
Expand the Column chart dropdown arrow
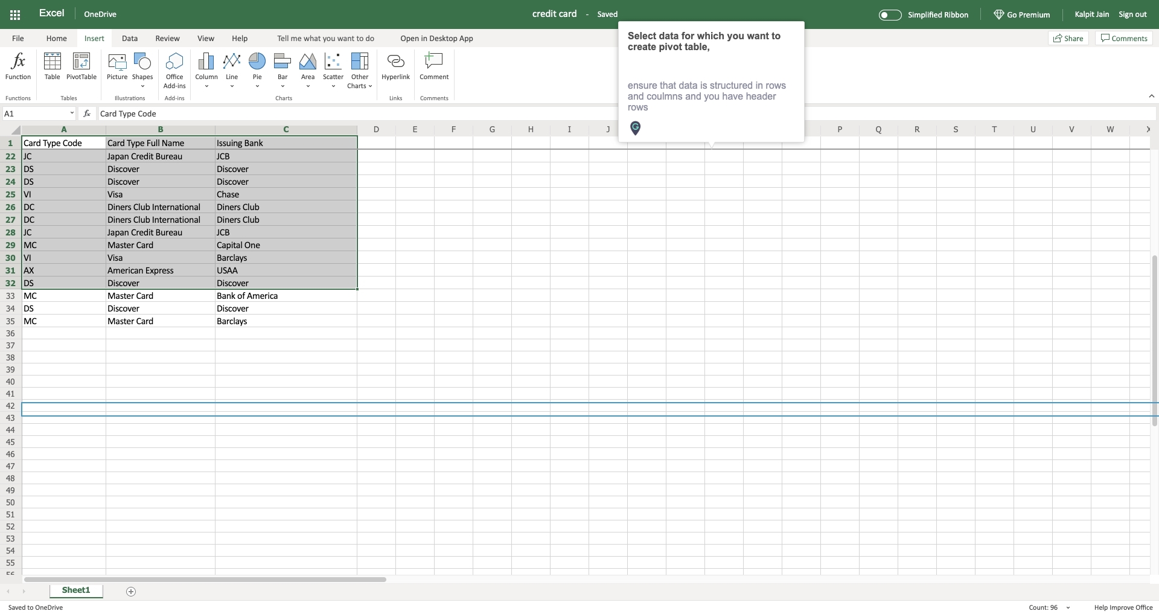206,86
